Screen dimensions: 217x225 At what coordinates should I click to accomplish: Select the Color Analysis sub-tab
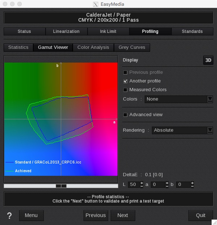click(x=93, y=47)
